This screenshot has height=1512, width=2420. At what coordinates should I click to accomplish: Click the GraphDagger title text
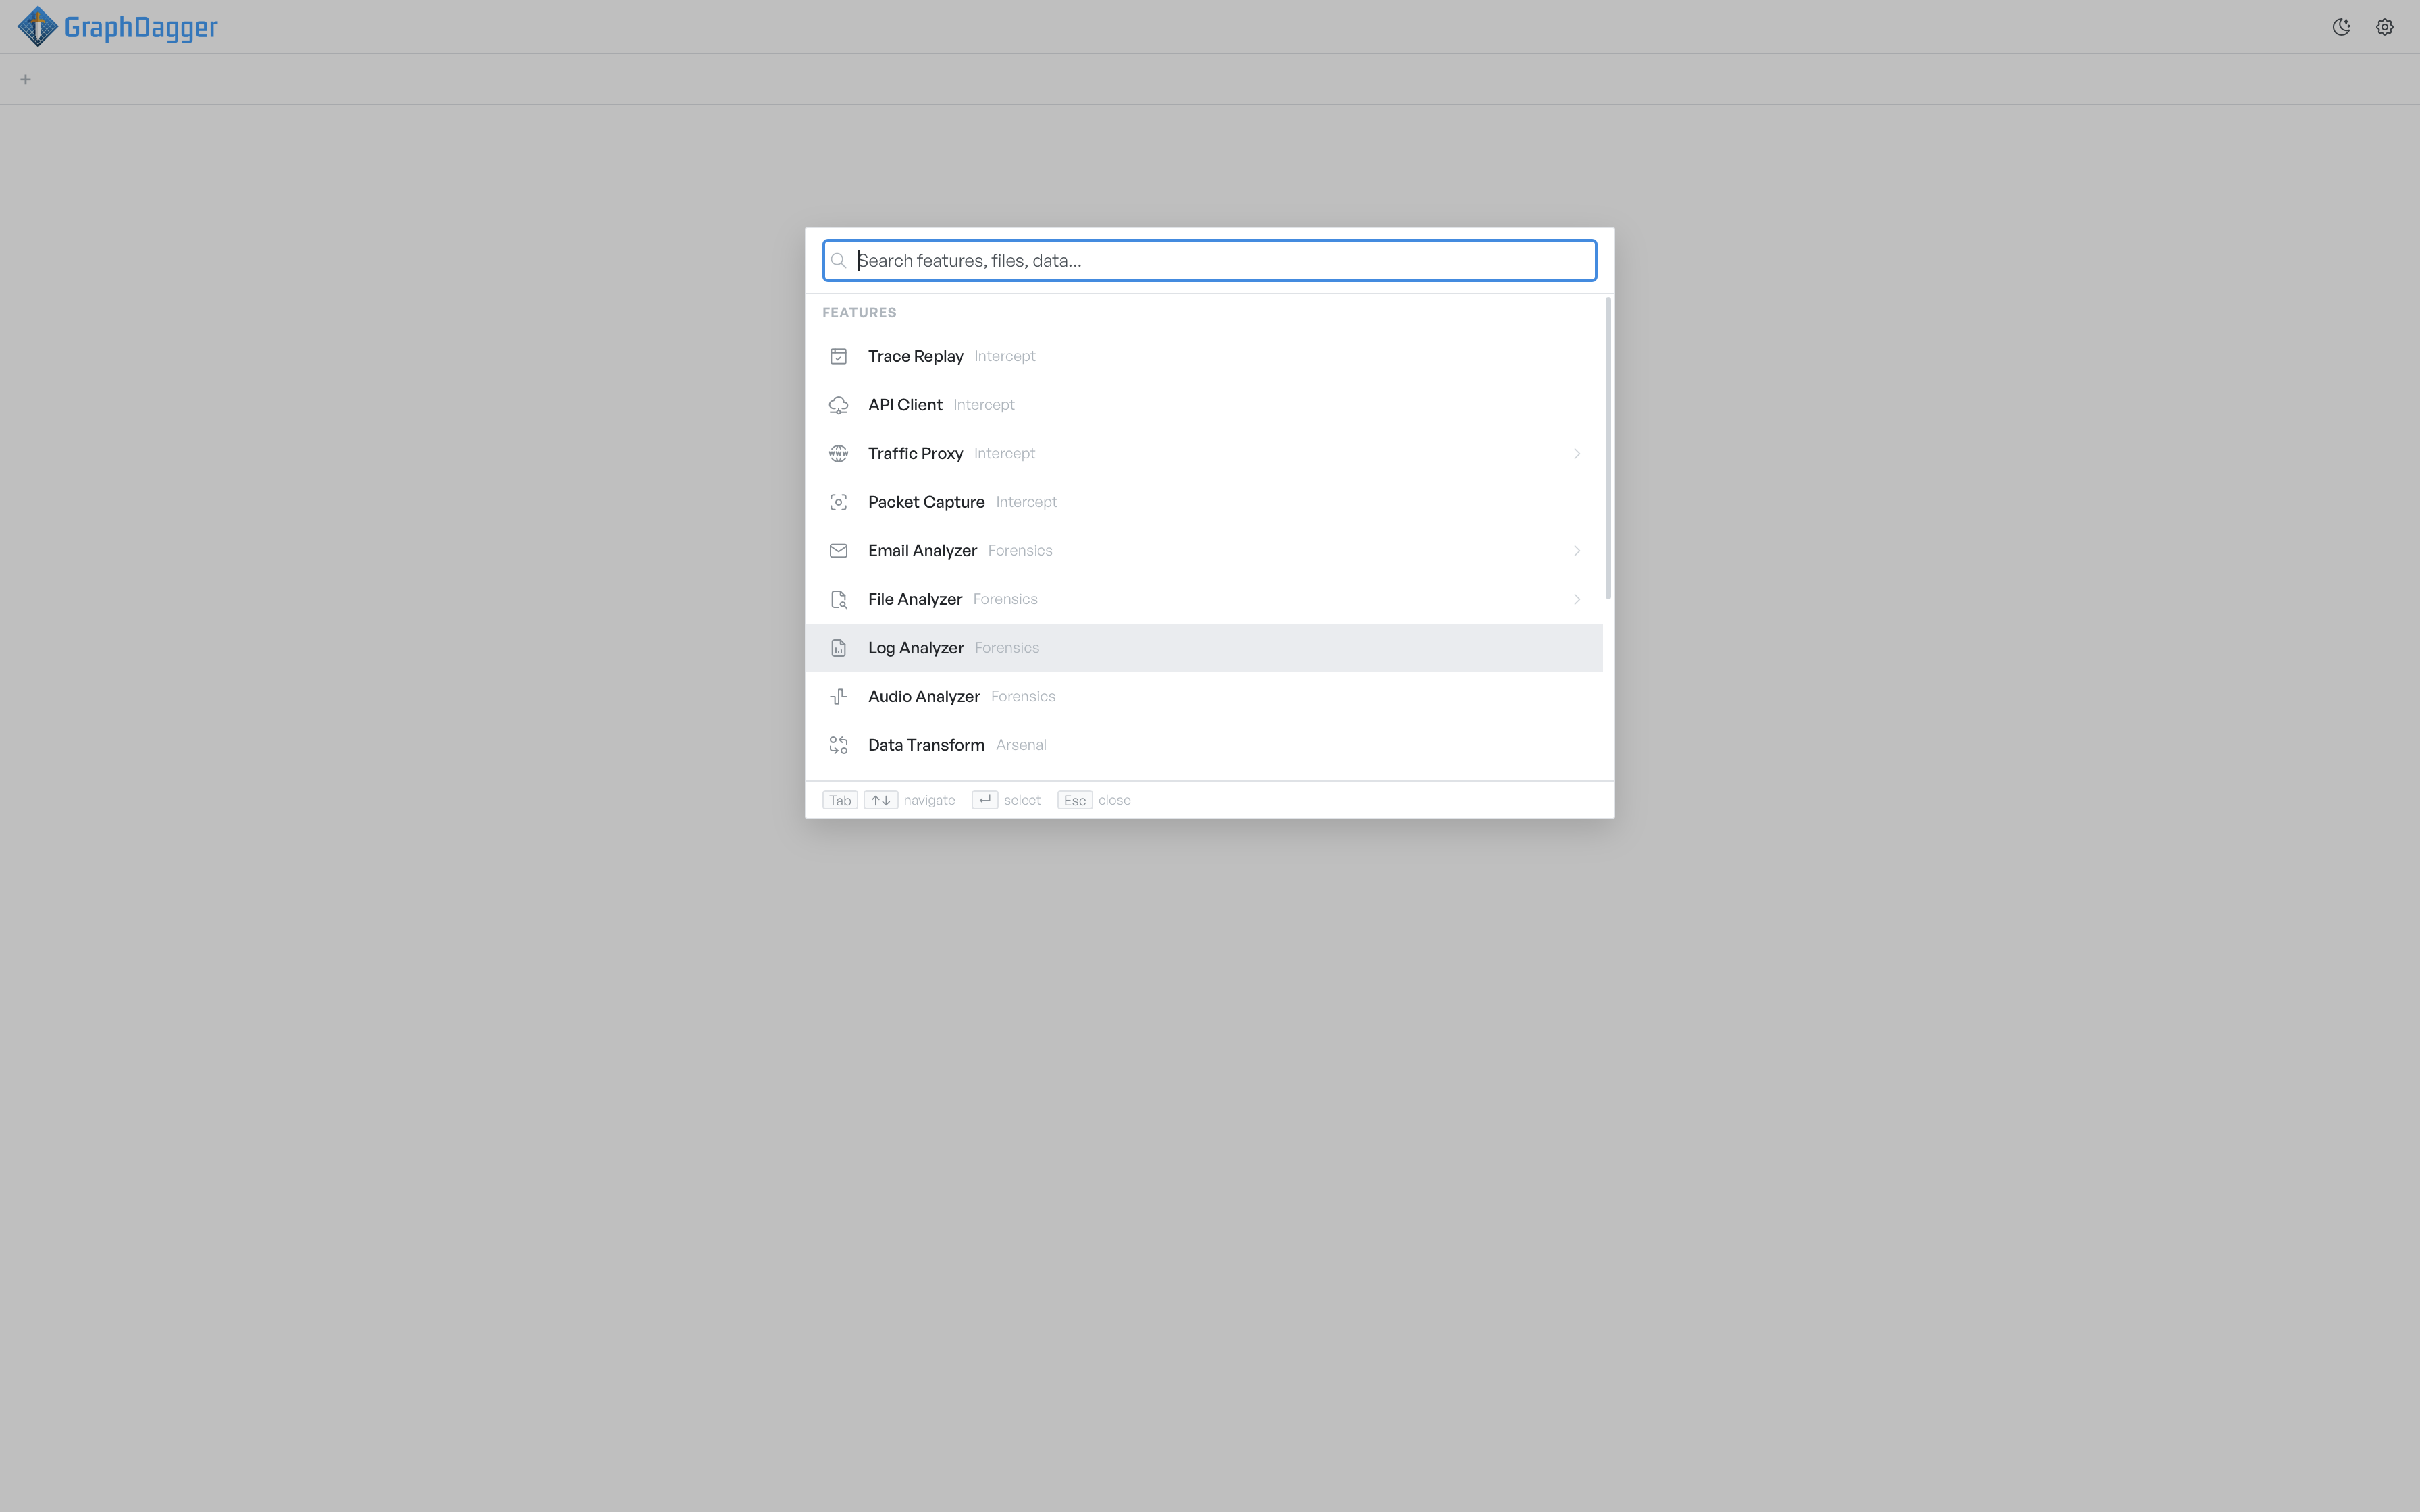coord(141,27)
